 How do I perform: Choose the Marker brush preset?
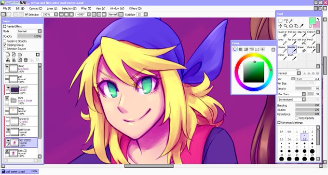point(283,49)
